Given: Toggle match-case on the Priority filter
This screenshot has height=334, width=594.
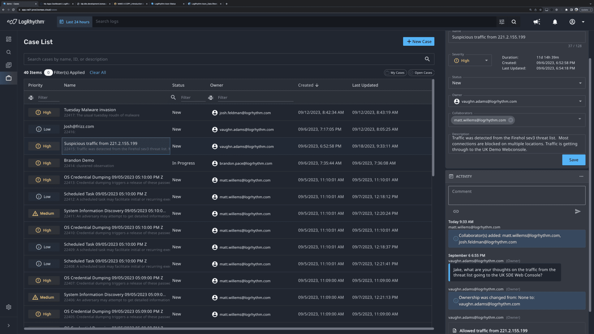Looking at the screenshot, I should [31, 97].
